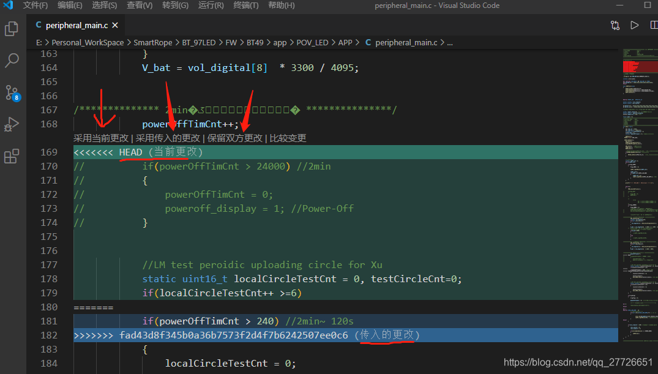This screenshot has width=658, height=374.
Task: Click 比较变更 to compare changes
Action: [x=288, y=138]
